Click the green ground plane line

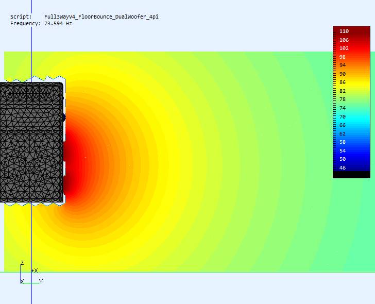187,272
